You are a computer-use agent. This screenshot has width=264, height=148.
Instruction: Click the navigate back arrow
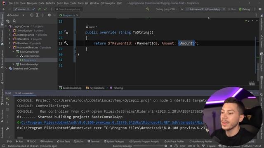pos(4,9)
